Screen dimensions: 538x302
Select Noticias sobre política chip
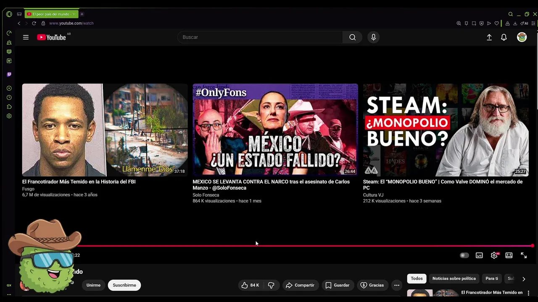[x=454, y=279]
